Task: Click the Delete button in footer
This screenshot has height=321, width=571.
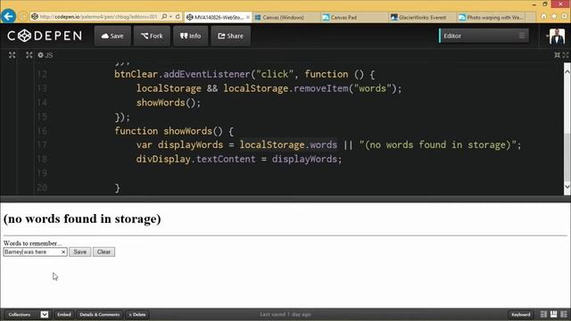Action: (x=137, y=315)
